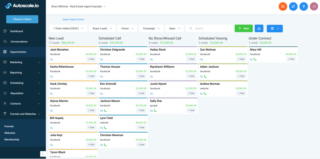Open the Date Added (DESC) sort dropdown
The height and width of the screenshot is (159, 320).
(x=68, y=28)
